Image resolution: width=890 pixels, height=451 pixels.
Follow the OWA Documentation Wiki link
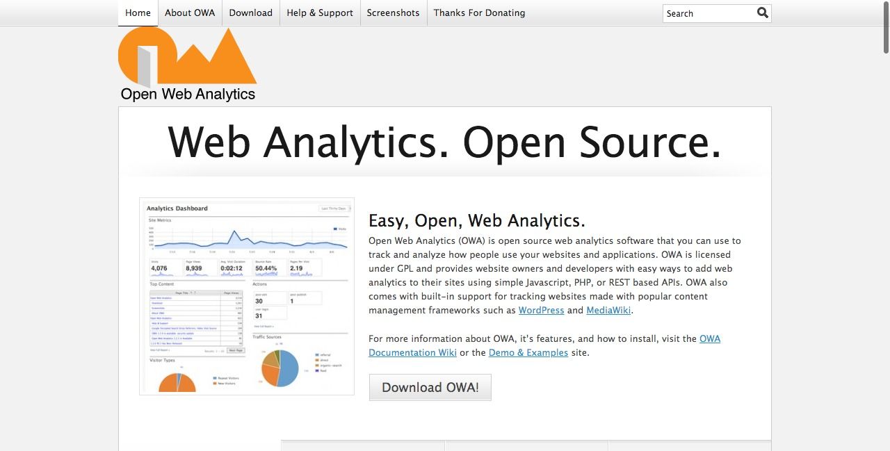point(412,352)
